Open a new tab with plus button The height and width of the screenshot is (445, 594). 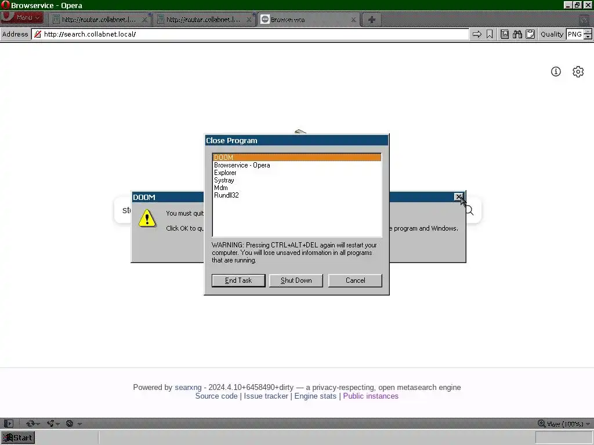click(372, 20)
